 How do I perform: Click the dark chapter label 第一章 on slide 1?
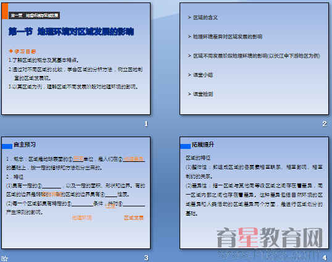click(35, 15)
